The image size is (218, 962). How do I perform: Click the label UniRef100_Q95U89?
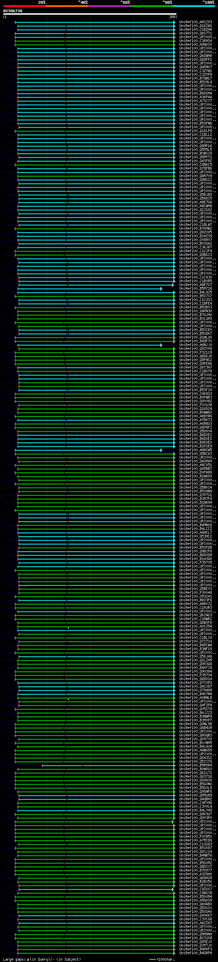coord(195,795)
